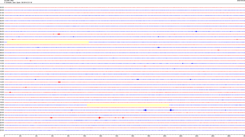Select the 13:30 time row label
The width and height of the screenshot is (245, 137).
click(x=2, y=79)
